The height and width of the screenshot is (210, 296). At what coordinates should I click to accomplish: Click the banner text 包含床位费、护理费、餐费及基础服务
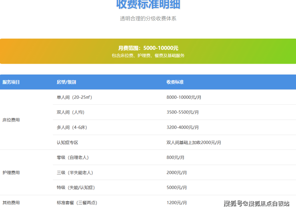pyautogui.click(x=148, y=56)
